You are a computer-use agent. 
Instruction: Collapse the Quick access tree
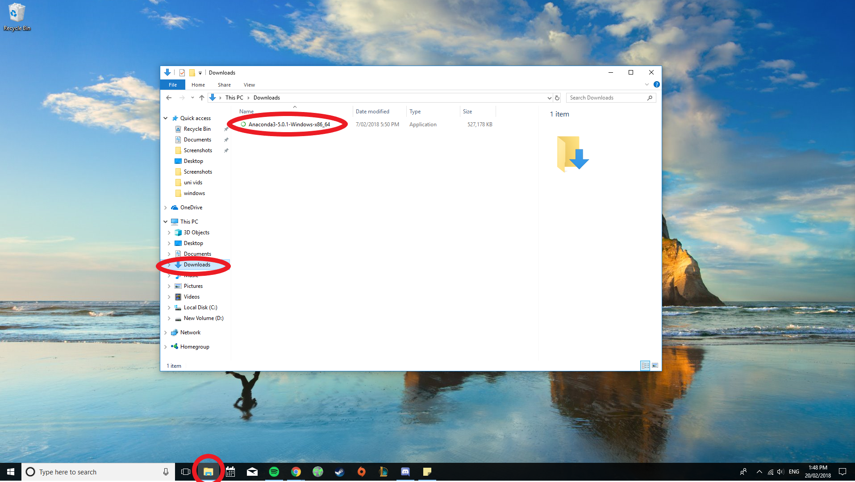coord(166,118)
